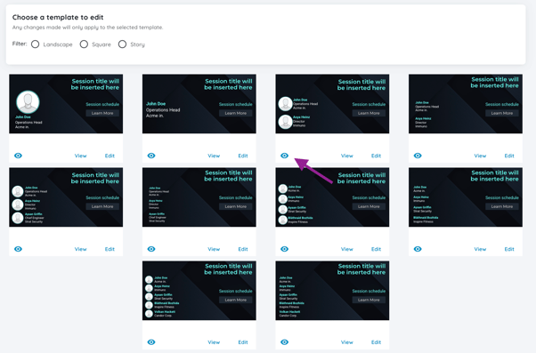Select the Landscape filter radio button

coord(36,44)
